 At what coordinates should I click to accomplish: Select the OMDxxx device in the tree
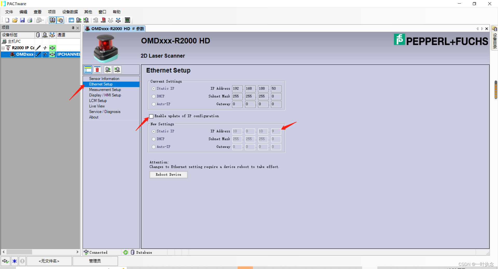click(x=25, y=54)
